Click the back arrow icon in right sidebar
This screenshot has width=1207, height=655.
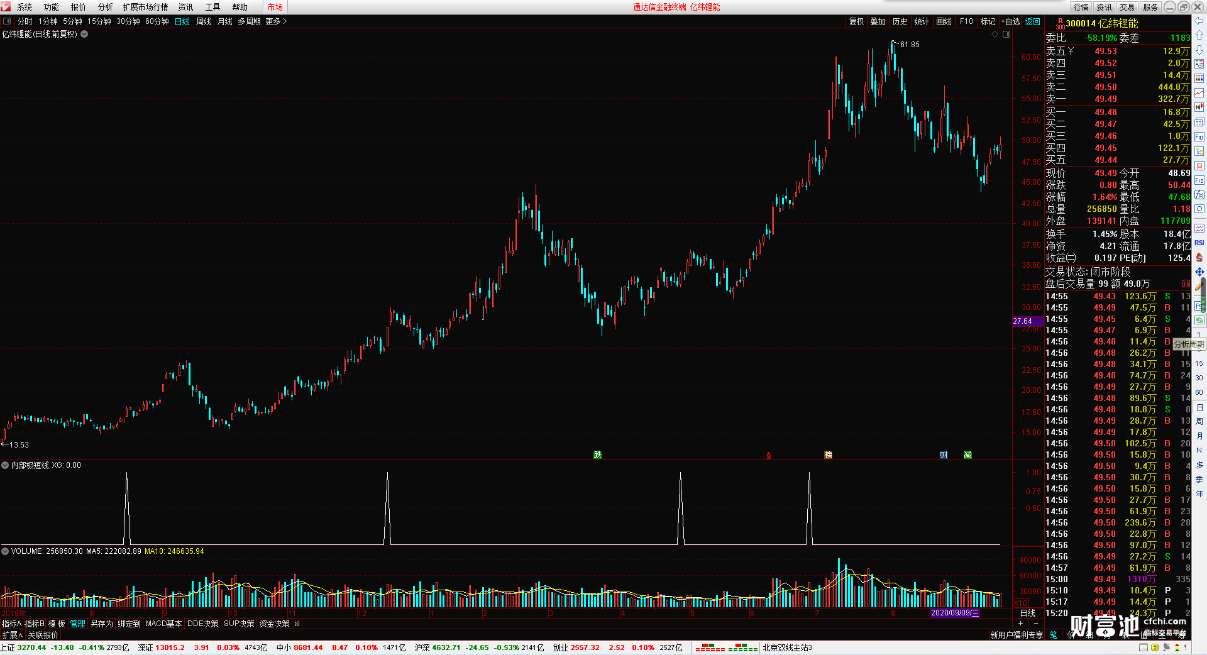1199,21
